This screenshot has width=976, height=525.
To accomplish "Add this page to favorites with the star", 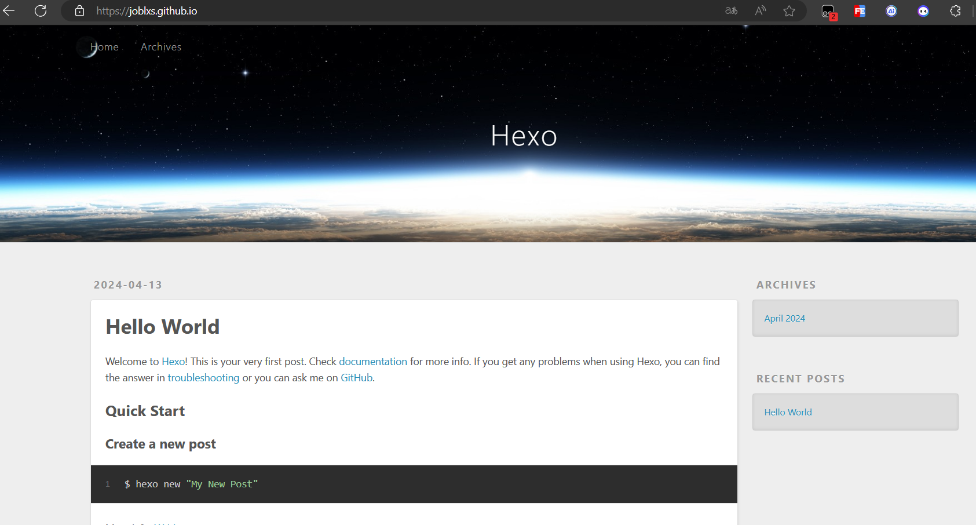I will [789, 11].
